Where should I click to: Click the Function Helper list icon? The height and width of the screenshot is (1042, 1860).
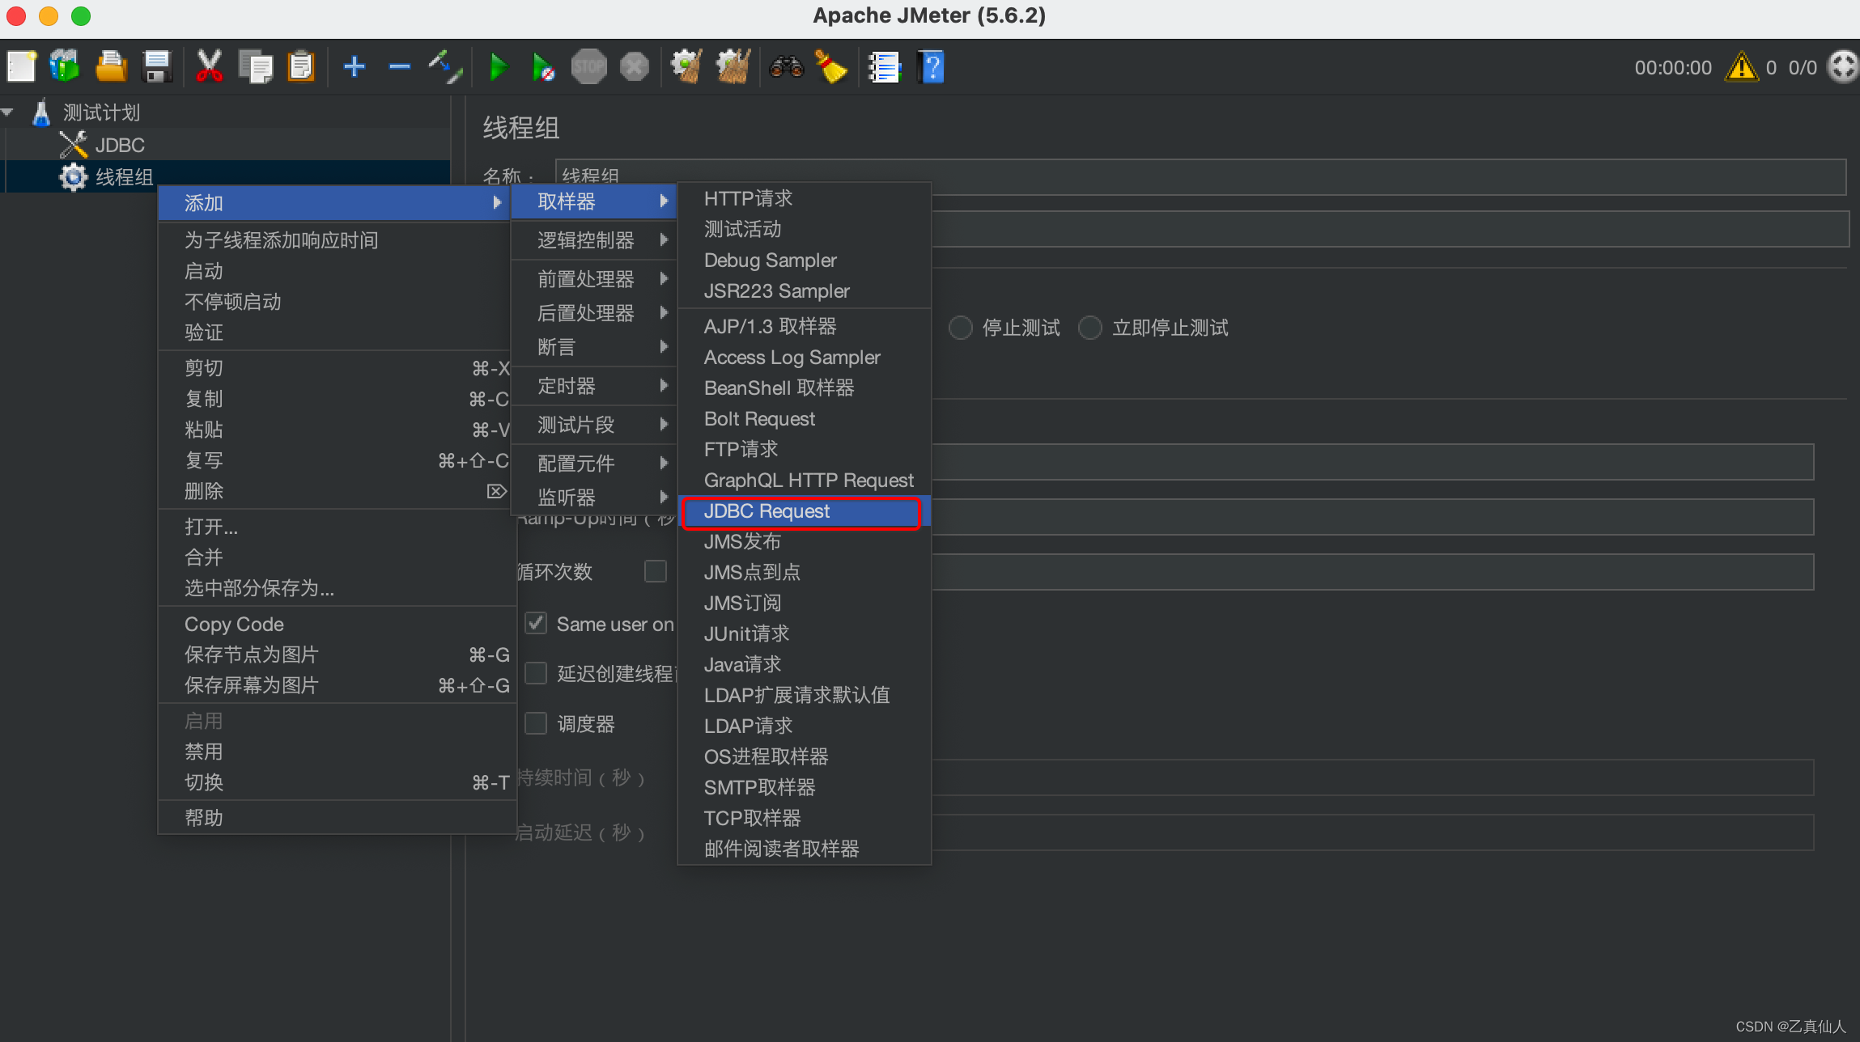tap(884, 67)
